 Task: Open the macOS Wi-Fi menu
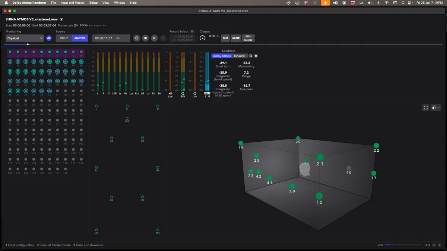(386, 3)
